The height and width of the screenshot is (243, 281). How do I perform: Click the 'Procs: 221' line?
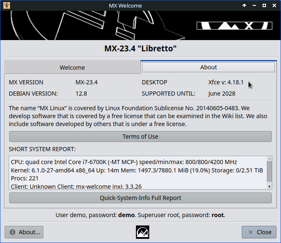pos(25,178)
